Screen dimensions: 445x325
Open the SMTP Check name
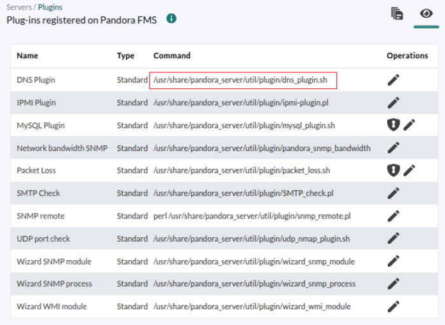tap(38, 193)
